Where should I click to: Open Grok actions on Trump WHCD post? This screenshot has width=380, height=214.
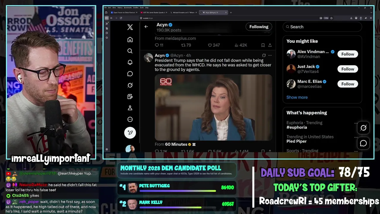[264, 55]
